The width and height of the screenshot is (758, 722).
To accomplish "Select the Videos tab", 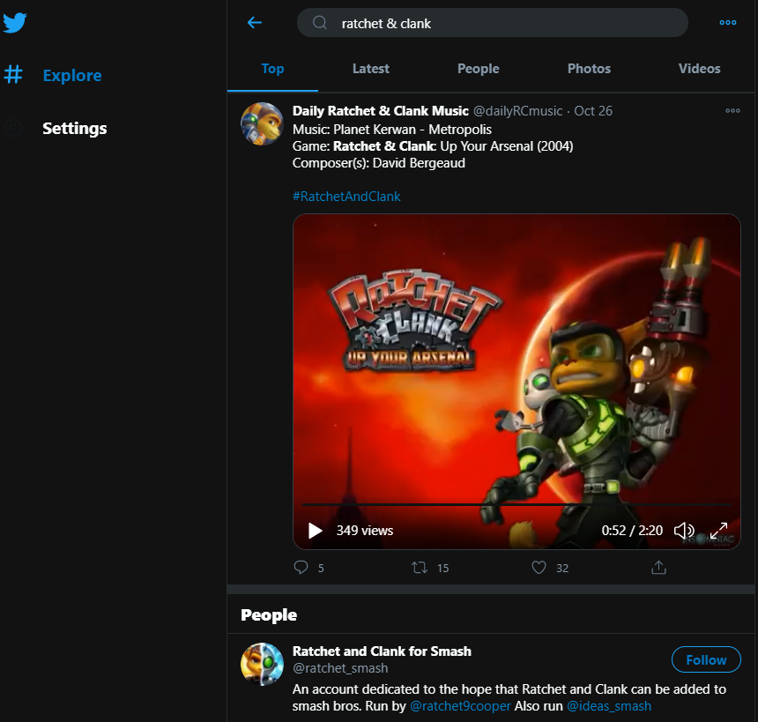I will point(699,69).
